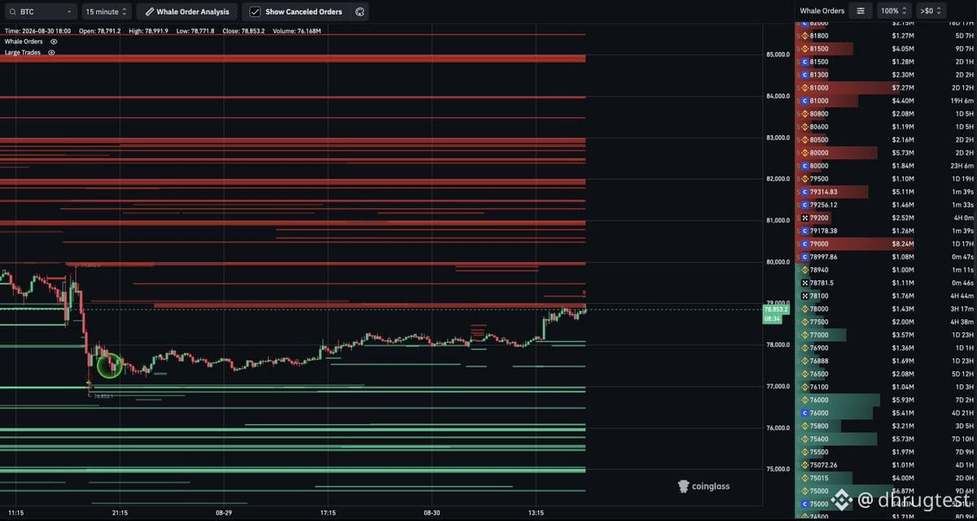Click the green circled candle marker
977x521 pixels.
tap(109, 366)
